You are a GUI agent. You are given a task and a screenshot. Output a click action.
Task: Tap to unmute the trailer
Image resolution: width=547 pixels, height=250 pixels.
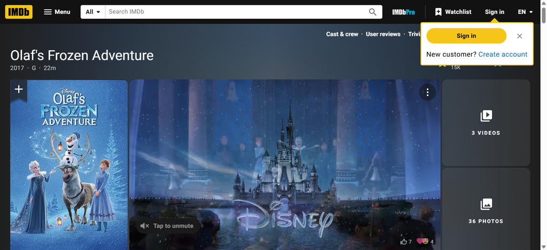168,226
